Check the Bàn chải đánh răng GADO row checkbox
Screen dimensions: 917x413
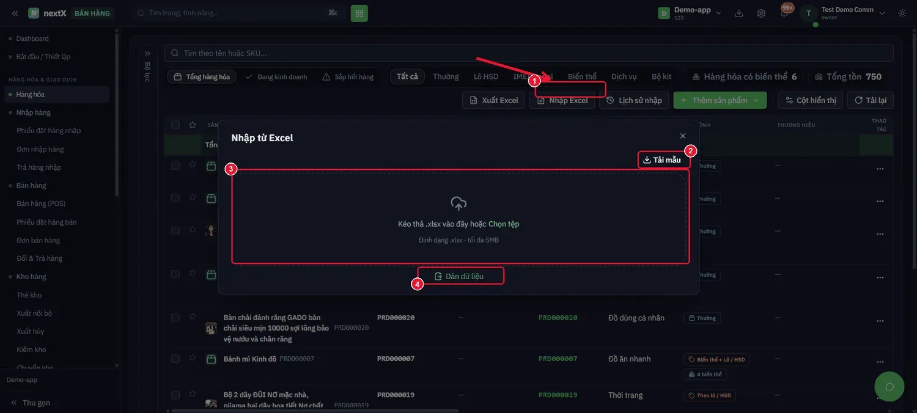[175, 318]
